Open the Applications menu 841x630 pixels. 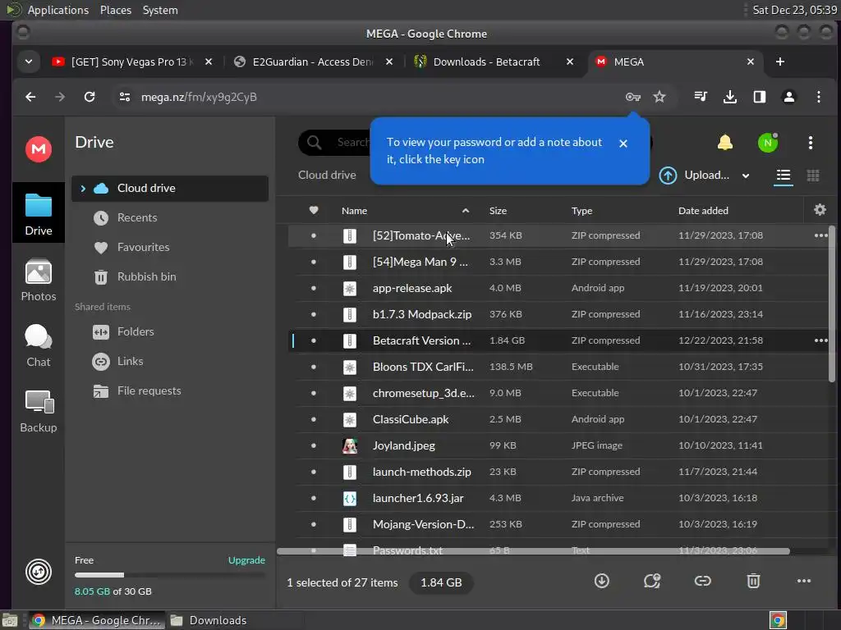pos(58,10)
